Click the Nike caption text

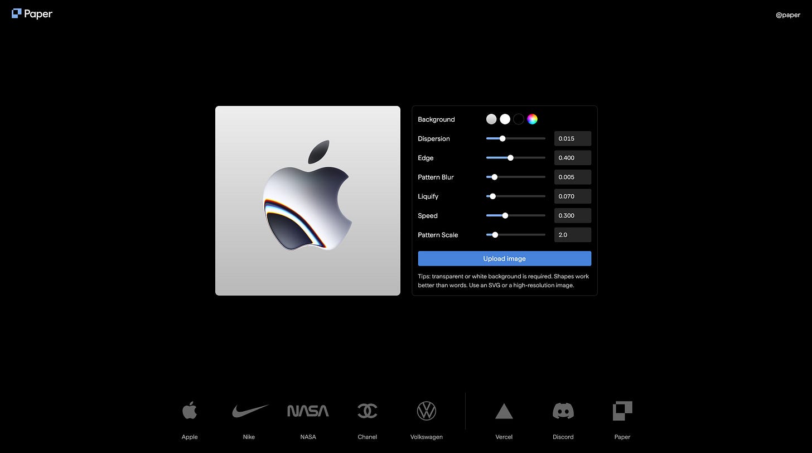point(249,437)
